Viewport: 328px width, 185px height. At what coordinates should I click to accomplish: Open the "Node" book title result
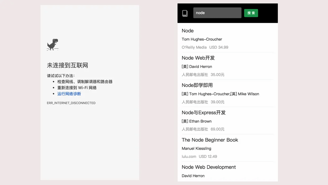188,31
